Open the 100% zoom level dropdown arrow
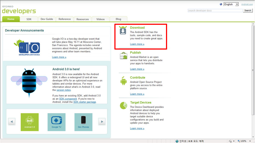The height and width of the screenshot is (143, 255). (250, 141)
